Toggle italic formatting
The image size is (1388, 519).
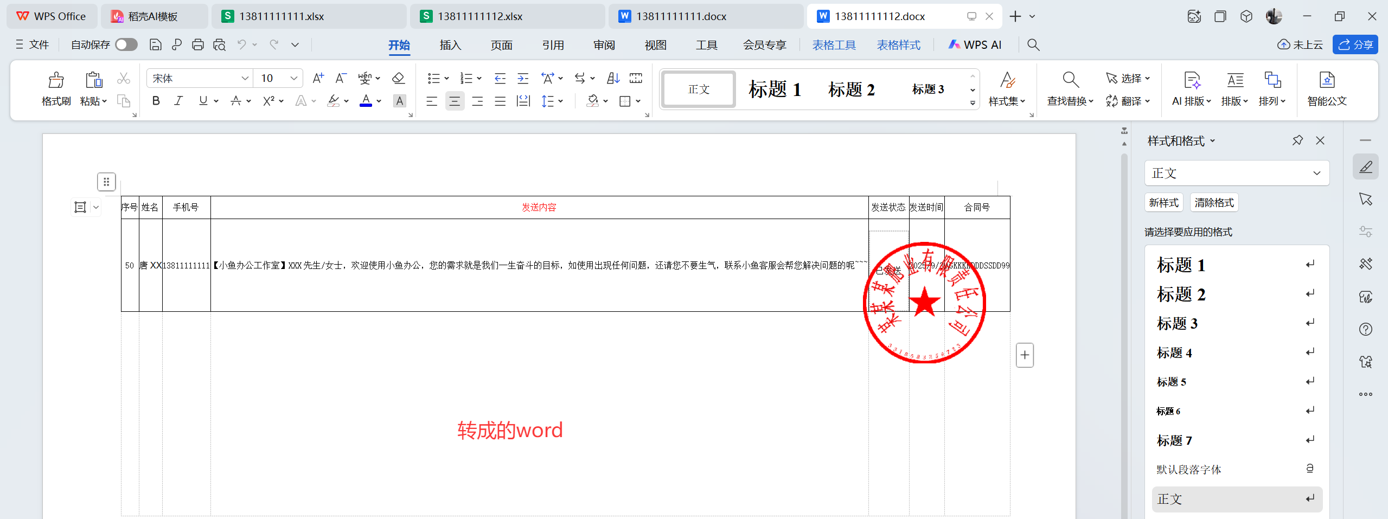click(178, 101)
